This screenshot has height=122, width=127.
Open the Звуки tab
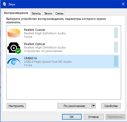click(x=48, y=13)
